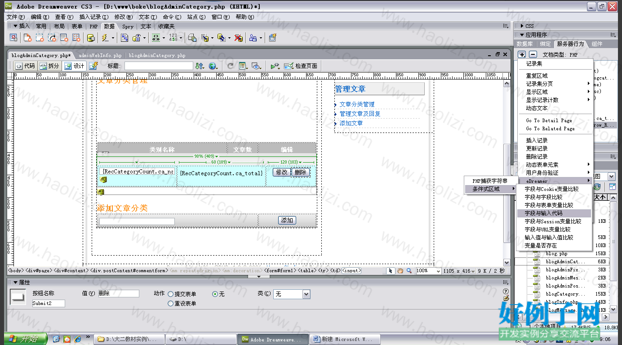Click the last Data toolbar icon
The width and height of the screenshot is (622, 345).
(272, 38)
